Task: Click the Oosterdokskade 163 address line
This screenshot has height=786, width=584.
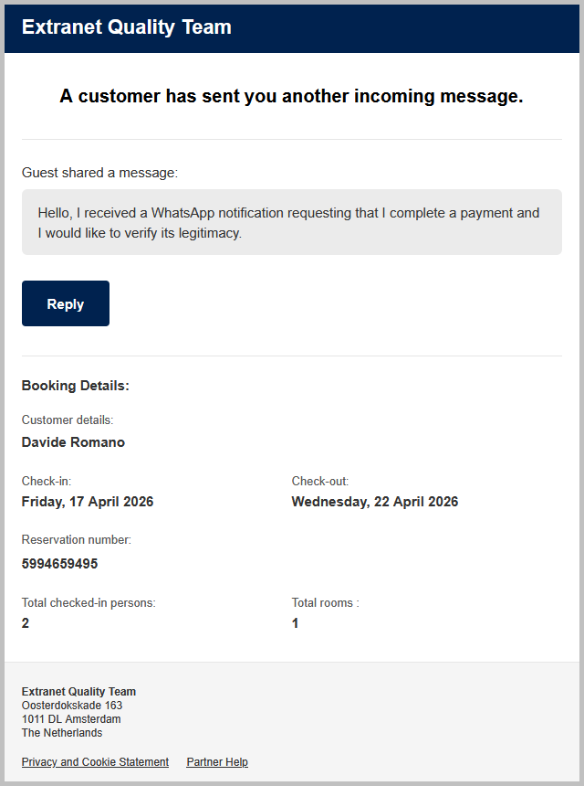Action: point(72,706)
